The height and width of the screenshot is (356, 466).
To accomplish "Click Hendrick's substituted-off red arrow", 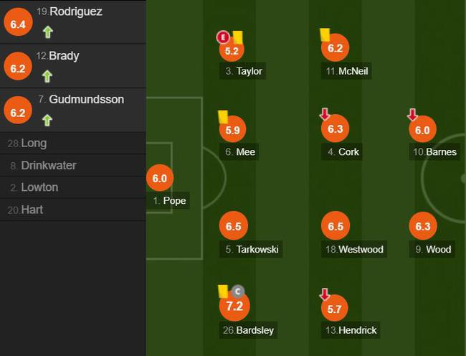I will 324,294.
